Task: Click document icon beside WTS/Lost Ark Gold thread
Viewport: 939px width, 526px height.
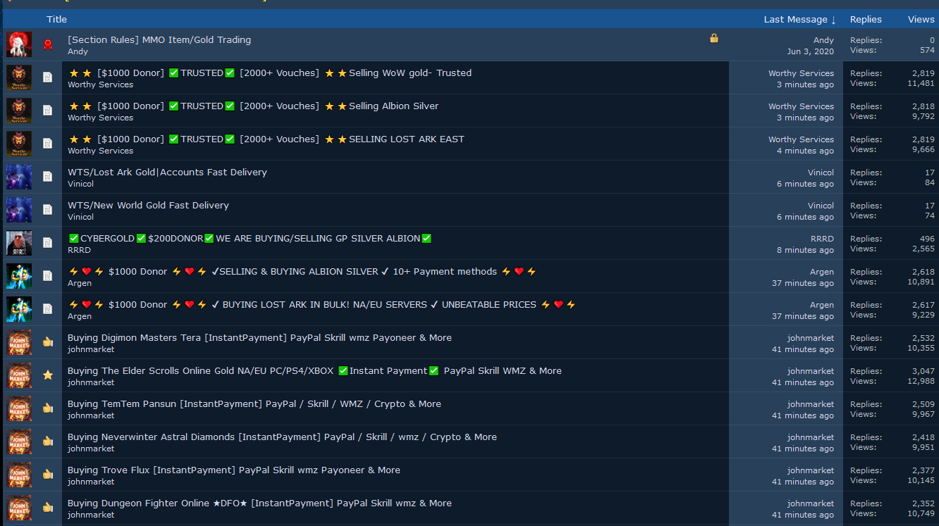Action: pos(48,177)
